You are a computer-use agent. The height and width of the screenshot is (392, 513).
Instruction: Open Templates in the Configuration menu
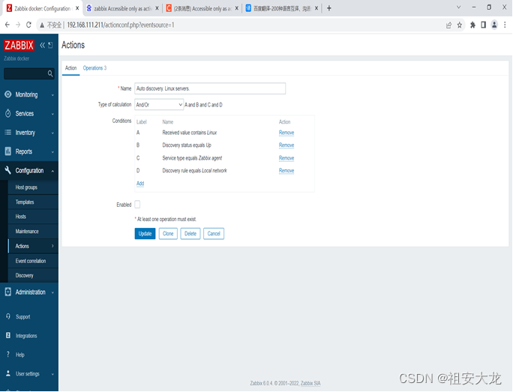[x=25, y=202]
